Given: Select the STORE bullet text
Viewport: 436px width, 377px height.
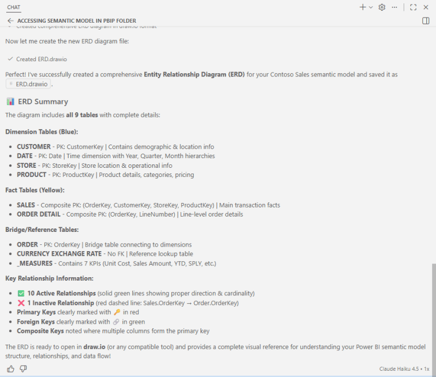Looking at the screenshot, I should pos(95,166).
